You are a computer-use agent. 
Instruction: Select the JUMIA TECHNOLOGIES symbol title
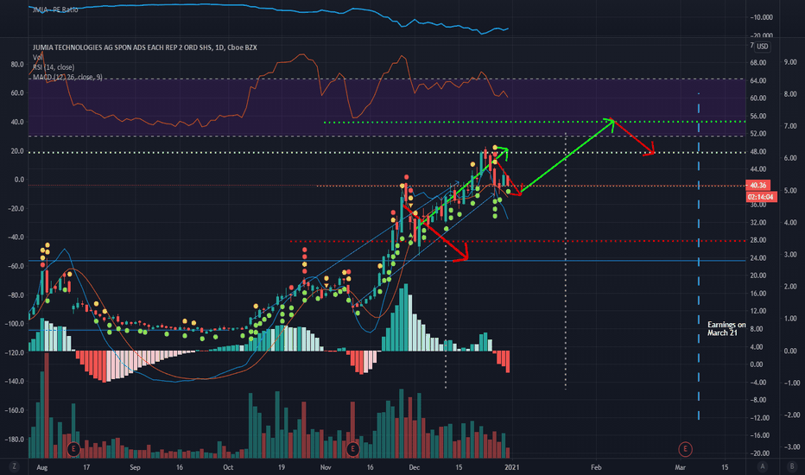[145, 47]
